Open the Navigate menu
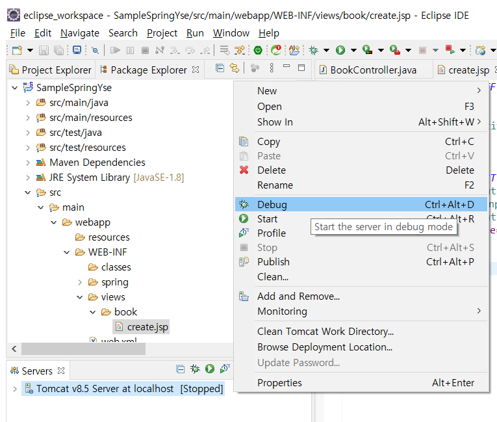This screenshot has width=497, height=422. click(80, 33)
